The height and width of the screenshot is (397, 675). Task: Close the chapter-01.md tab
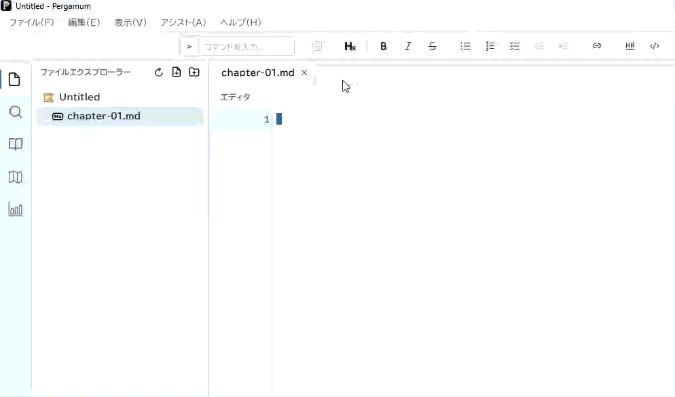304,72
